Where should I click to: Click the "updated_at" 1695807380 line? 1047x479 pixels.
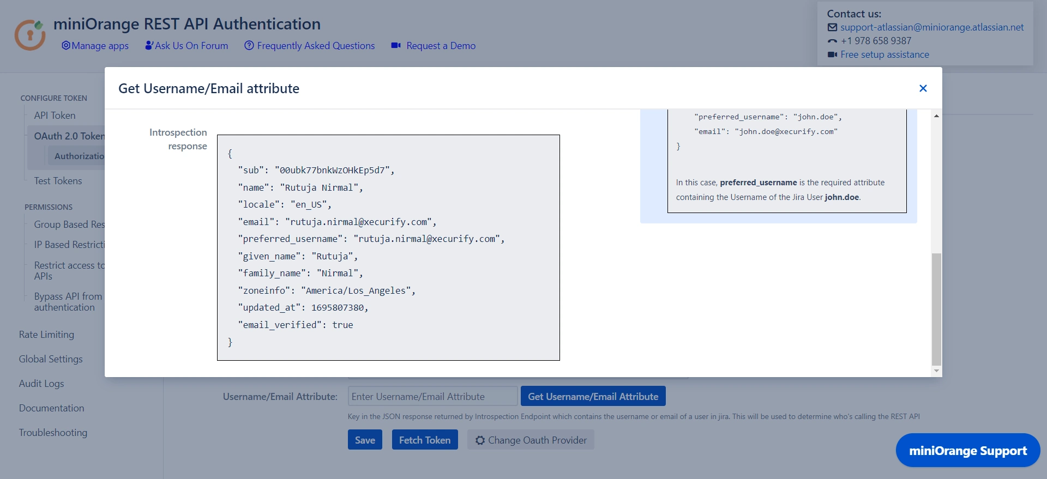pyautogui.click(x=303, y=307)
